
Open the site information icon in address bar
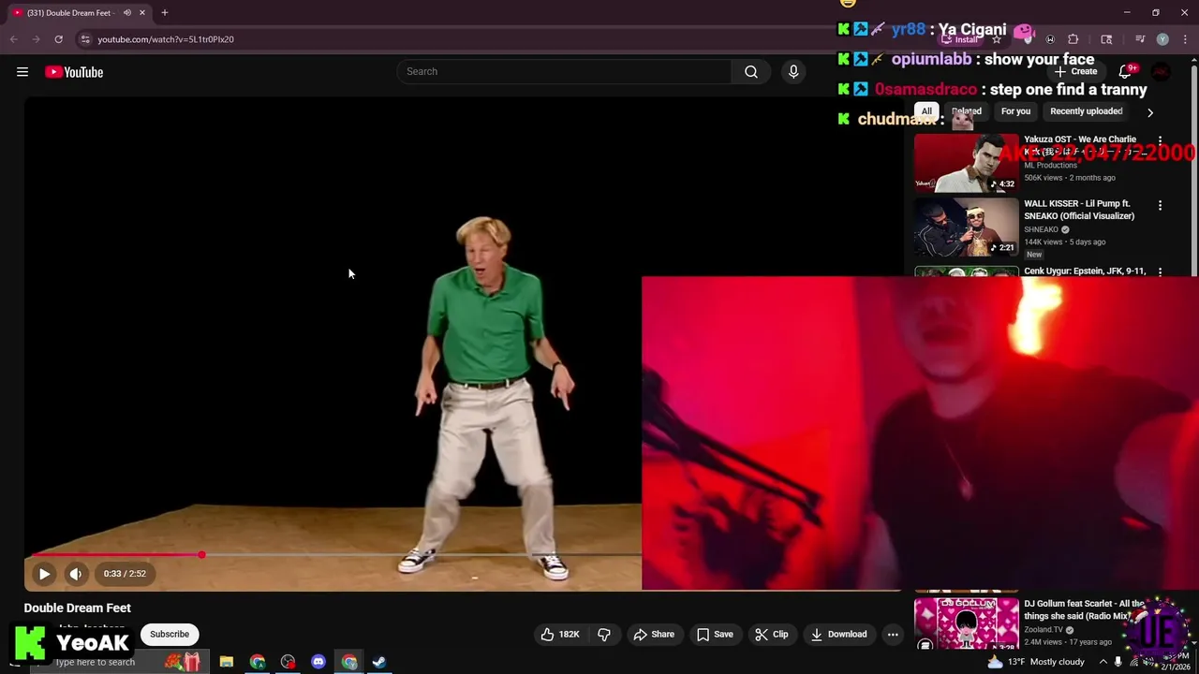click(85, 39)
